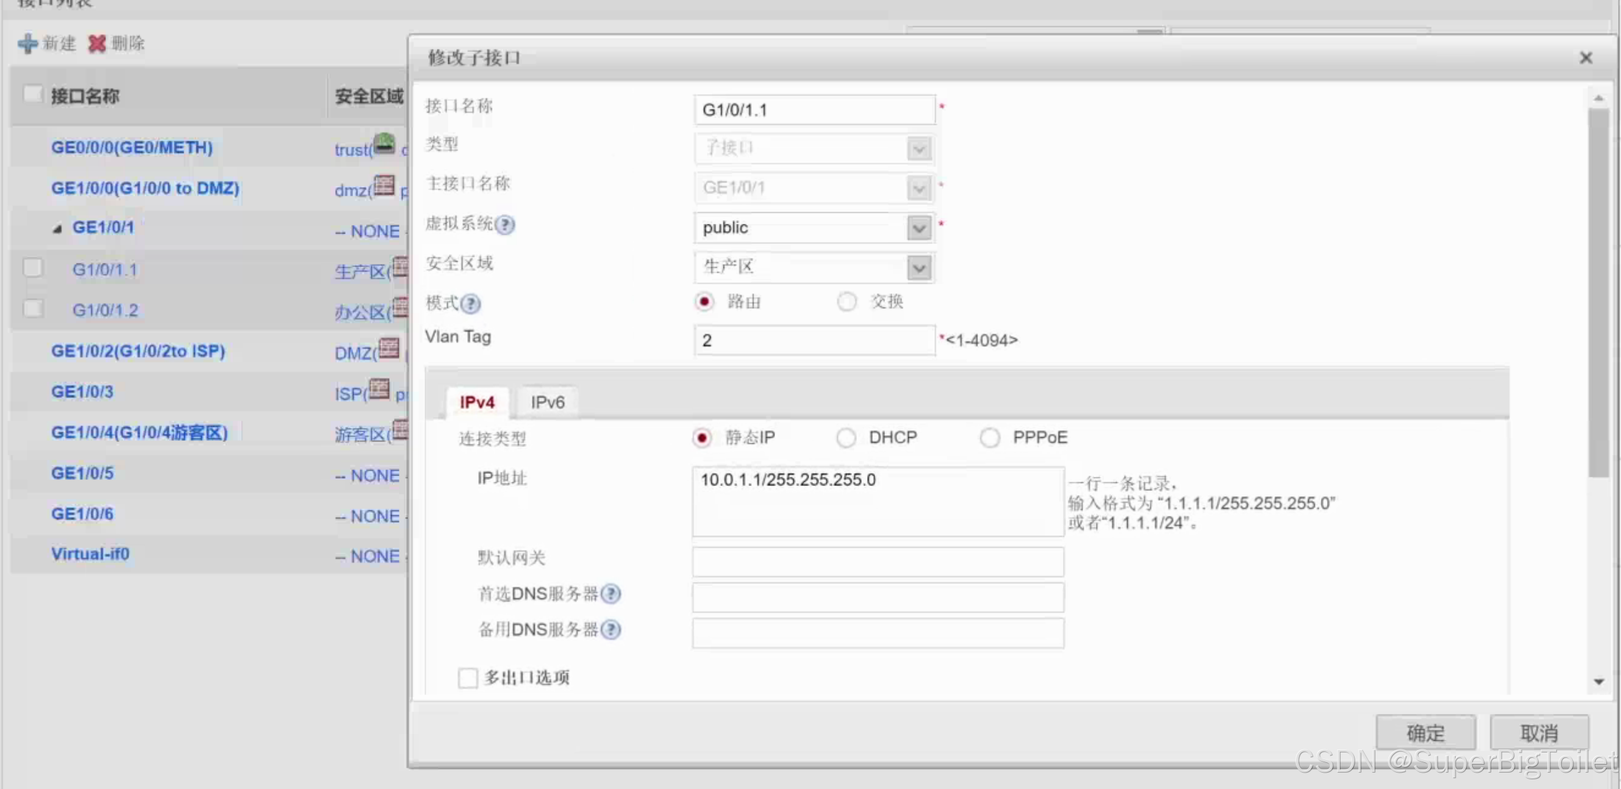Click the 默认网关 input field
This screenshot has height=789, width=1621.
(878, 561)
